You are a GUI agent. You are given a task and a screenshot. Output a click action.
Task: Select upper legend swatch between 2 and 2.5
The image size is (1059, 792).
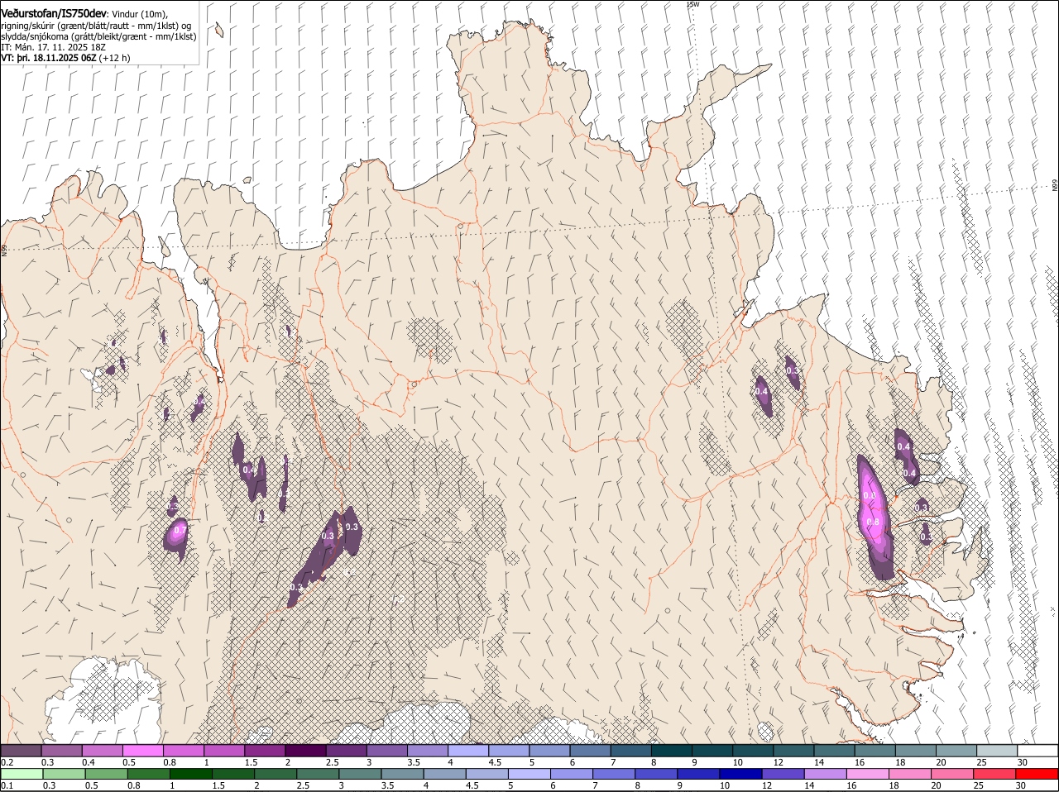(x=305, y=750)
